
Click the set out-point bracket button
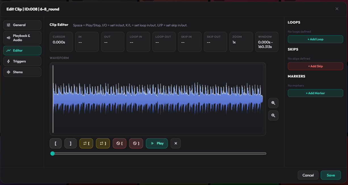click(x=70, y=143)
